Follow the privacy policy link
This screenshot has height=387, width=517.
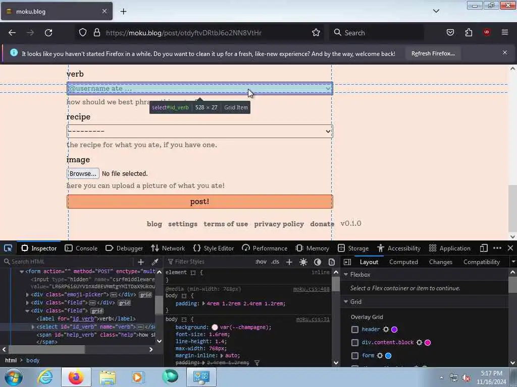click(x=279, y=224)
